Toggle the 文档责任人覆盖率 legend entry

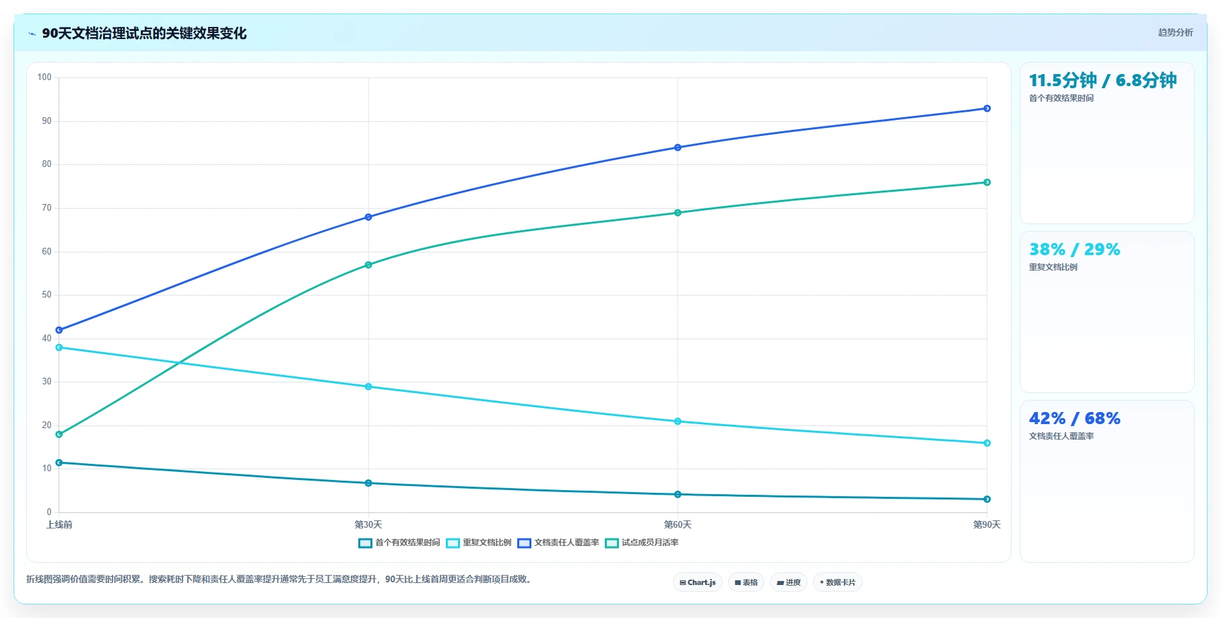click(x=558, y=543)
